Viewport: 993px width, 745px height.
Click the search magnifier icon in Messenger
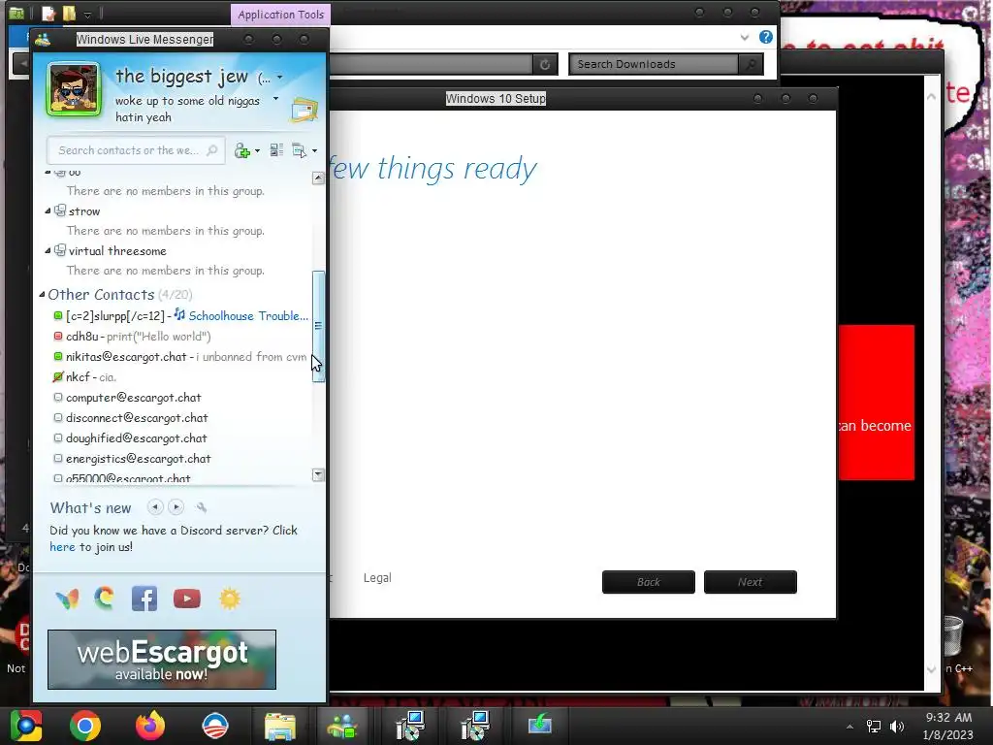coord(212,150)
